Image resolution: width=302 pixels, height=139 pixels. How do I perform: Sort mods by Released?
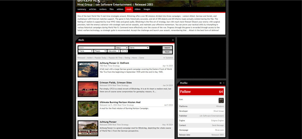[x=81, y=58]
